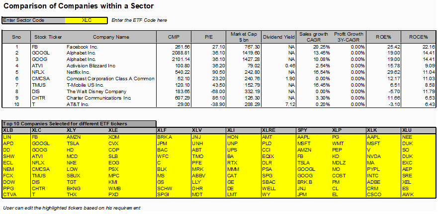
Task: Click Facebook's CMP value 261.56
Action: click(x=181, y=47)
